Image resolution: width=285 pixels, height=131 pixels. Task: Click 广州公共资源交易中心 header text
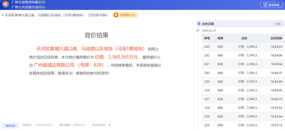click(28, 7)
